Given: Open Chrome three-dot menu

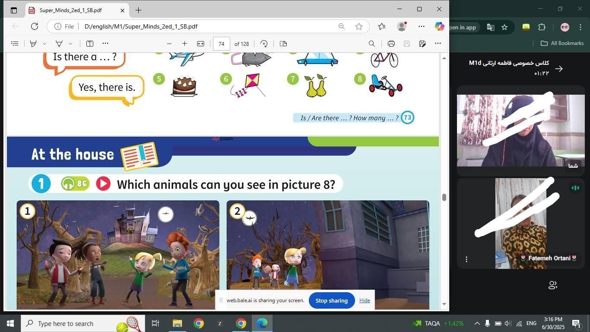Looking at the screenshot, I should tap(580, 27).
